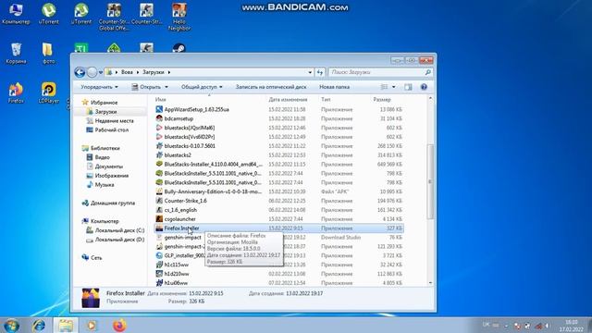592x333 pixels.
Task: Click the change view icon
Action: click(x=384, y=87)
